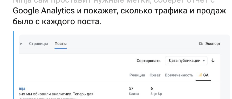
Task: Switch to the Вовлеченность metrics tab
Action: (x=179, y=75)
